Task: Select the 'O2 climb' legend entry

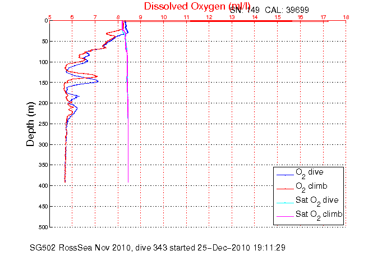Action: [311, 187]
